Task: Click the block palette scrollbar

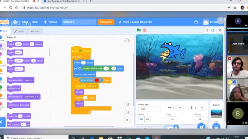Action: [x=49, y=53]
